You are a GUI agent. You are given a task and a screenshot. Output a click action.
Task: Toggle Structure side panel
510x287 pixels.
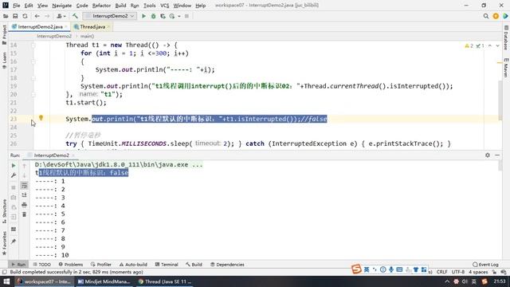[x=4, y=210]
